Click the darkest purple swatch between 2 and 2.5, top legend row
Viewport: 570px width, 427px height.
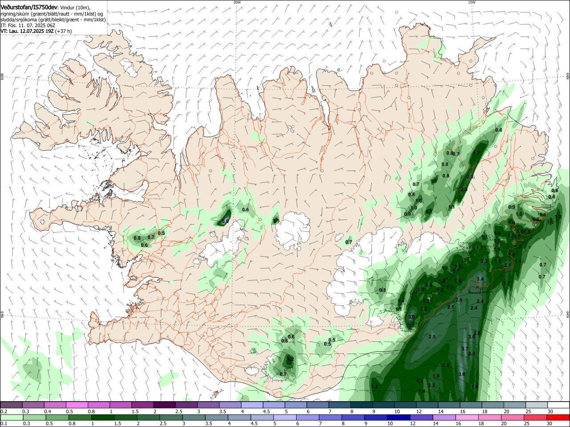coord(164,405)
